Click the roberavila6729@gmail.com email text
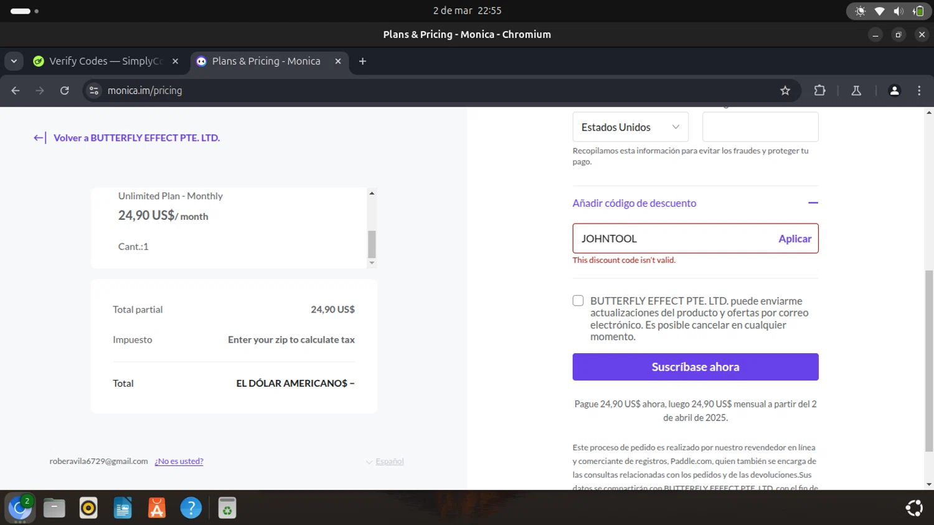 pyautogui.click(x=98, y=461)
